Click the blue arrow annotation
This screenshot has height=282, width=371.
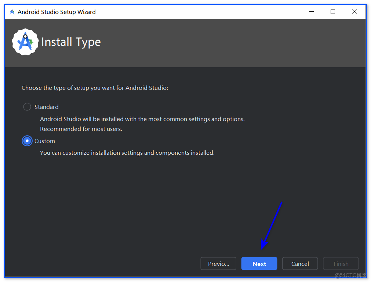(272, 226)
